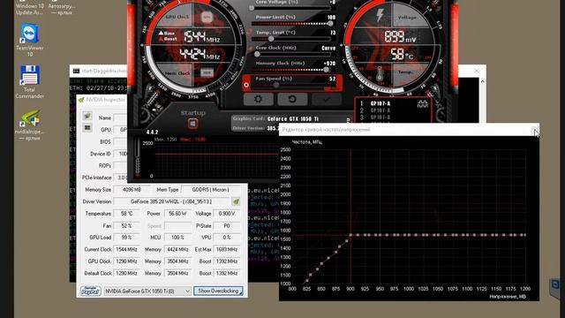
Task: Click the Temp. Limit slider handle
Action: pos(271,39)
